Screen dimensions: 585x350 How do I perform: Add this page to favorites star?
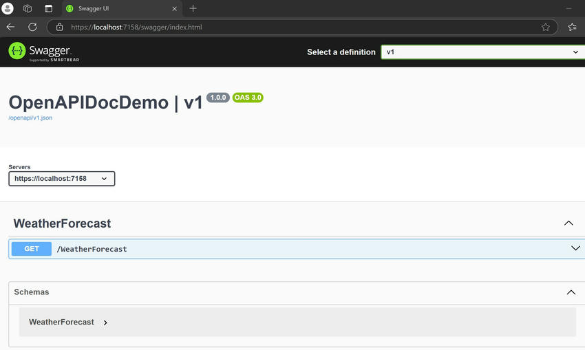tap(546, 28)
